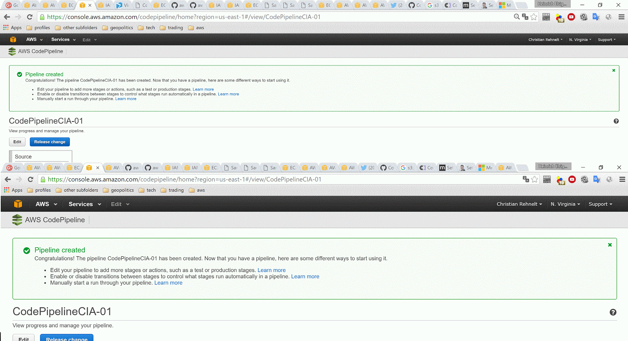Click the forward arrow in the bottom browser window
628x341 pixels.
19,179
